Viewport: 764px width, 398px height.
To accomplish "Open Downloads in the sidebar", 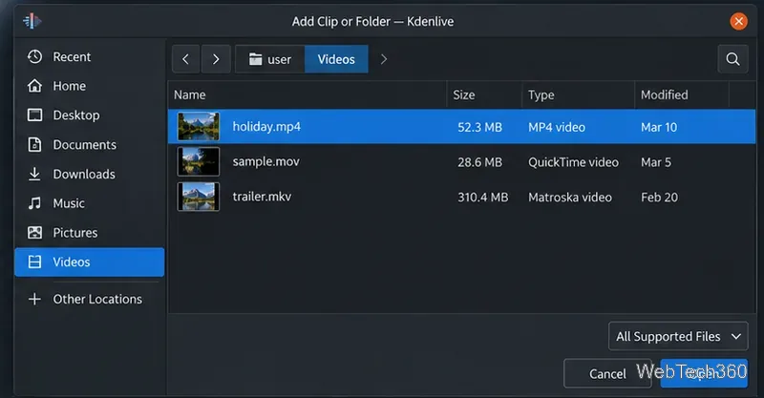I will (89, 174).
